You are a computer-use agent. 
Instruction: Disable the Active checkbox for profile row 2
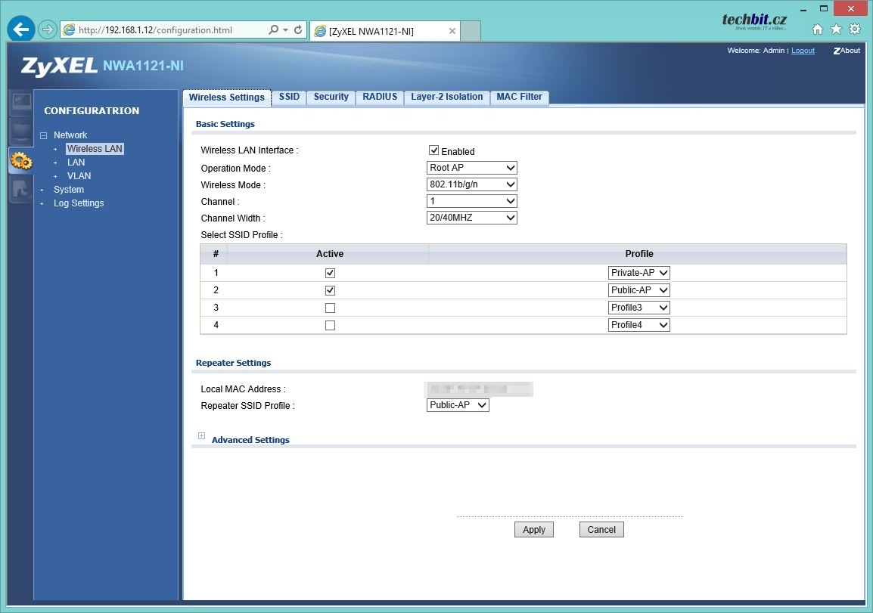pyautogui.click(x=330, y=291)
